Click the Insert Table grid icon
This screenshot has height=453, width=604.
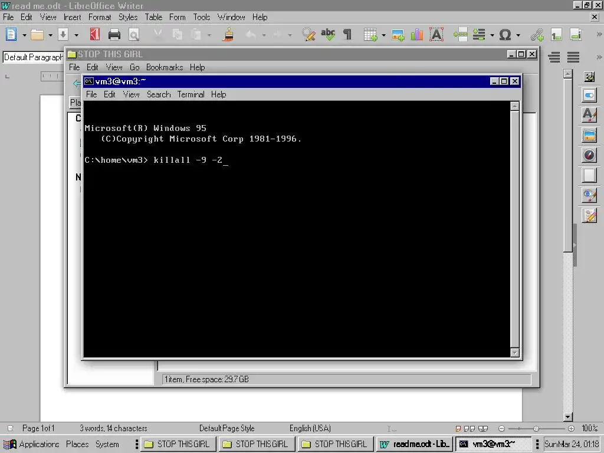click(x=370, y=35)
